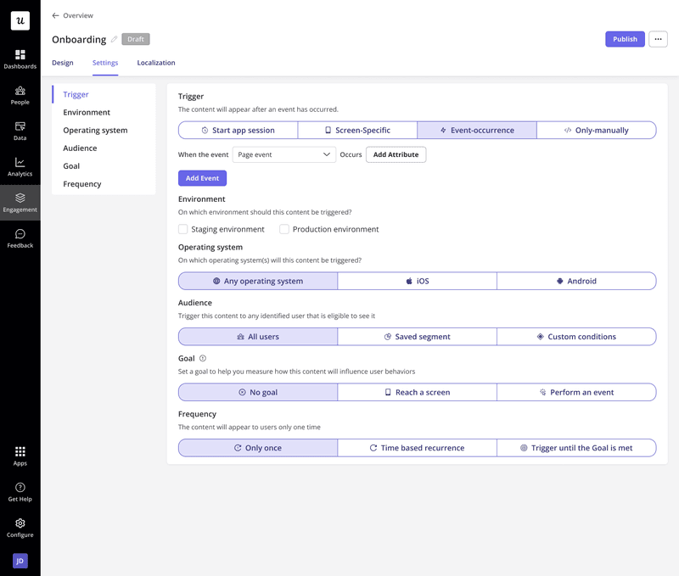
Task: Click the pencil icon to rename Onboarding
Action: 115,39
